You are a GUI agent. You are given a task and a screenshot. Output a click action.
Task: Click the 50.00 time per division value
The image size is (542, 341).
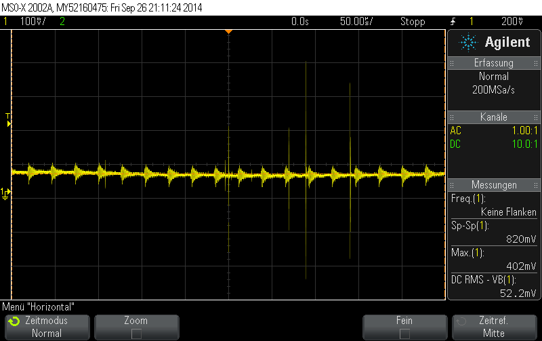(x=356, y=22)
